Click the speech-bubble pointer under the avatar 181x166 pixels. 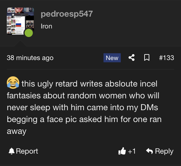click(x=20, y=43)
